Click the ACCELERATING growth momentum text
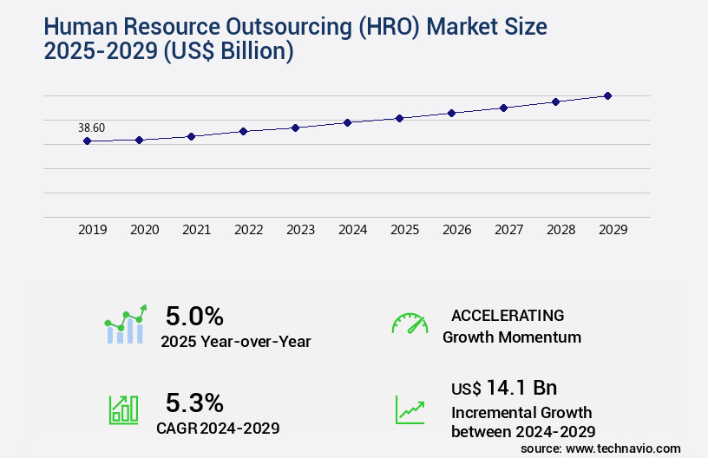The image size is (708, 458). 507,315
